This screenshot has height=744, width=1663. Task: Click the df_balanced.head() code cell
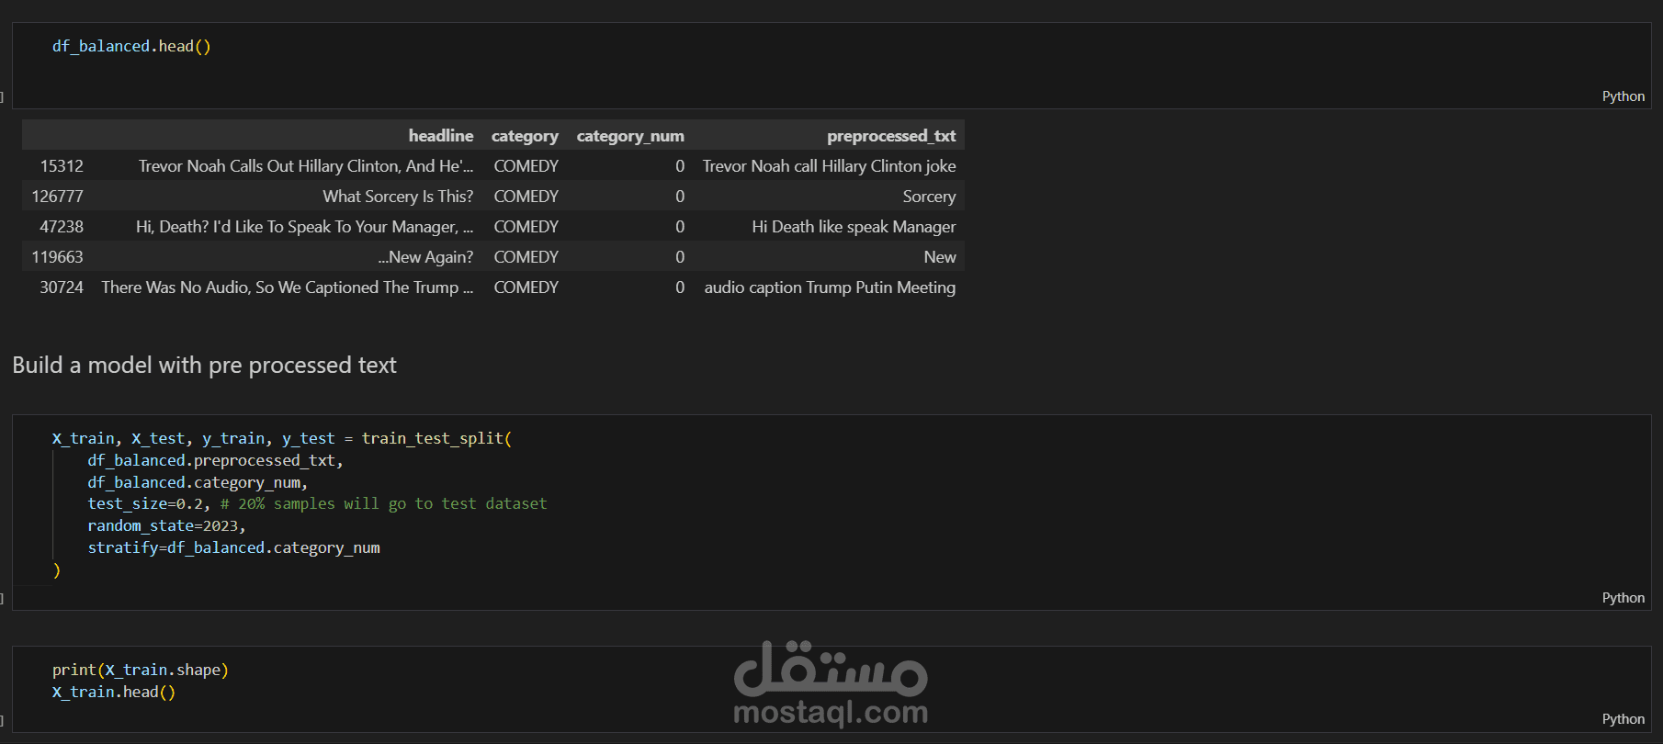point(831,66)
